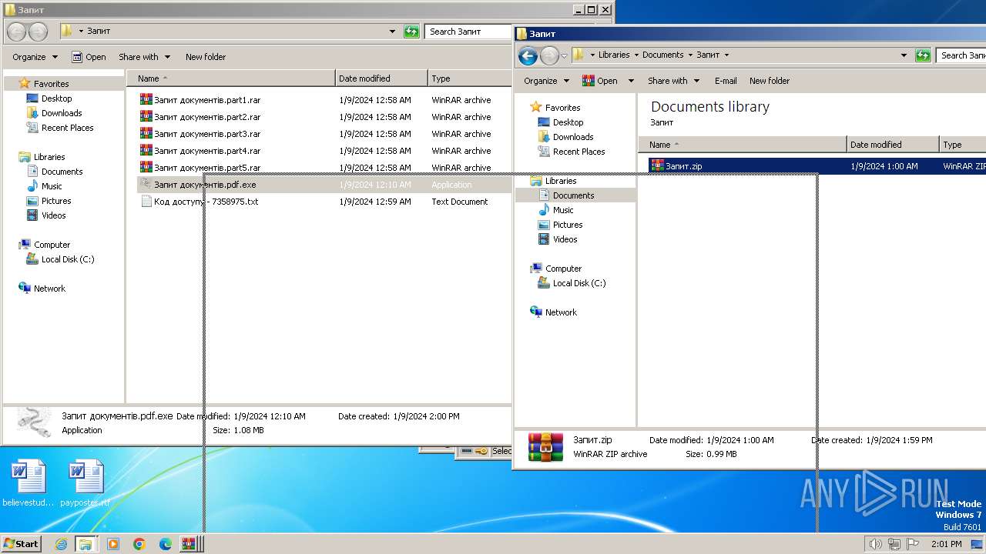This screenshot has width=986, height=554.
Task: Launch Internet Explorer from taskbar
Action: coord(61,544)
